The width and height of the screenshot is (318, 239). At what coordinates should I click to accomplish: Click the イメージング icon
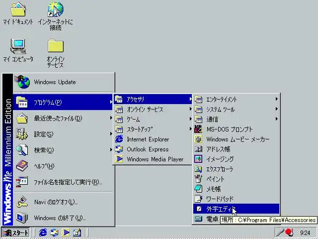click(198, 159)
